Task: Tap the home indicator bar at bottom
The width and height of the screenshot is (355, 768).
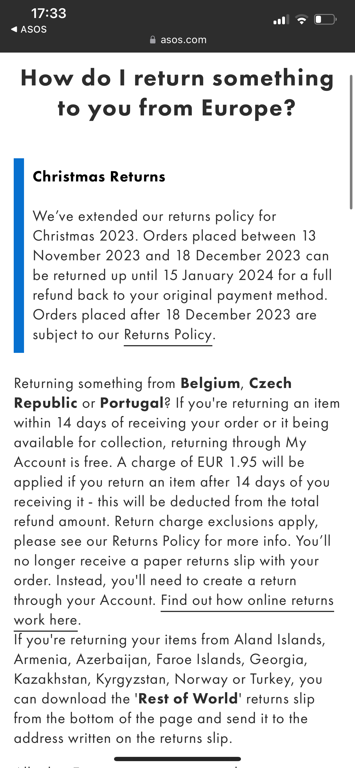Action: click(177, 759)
